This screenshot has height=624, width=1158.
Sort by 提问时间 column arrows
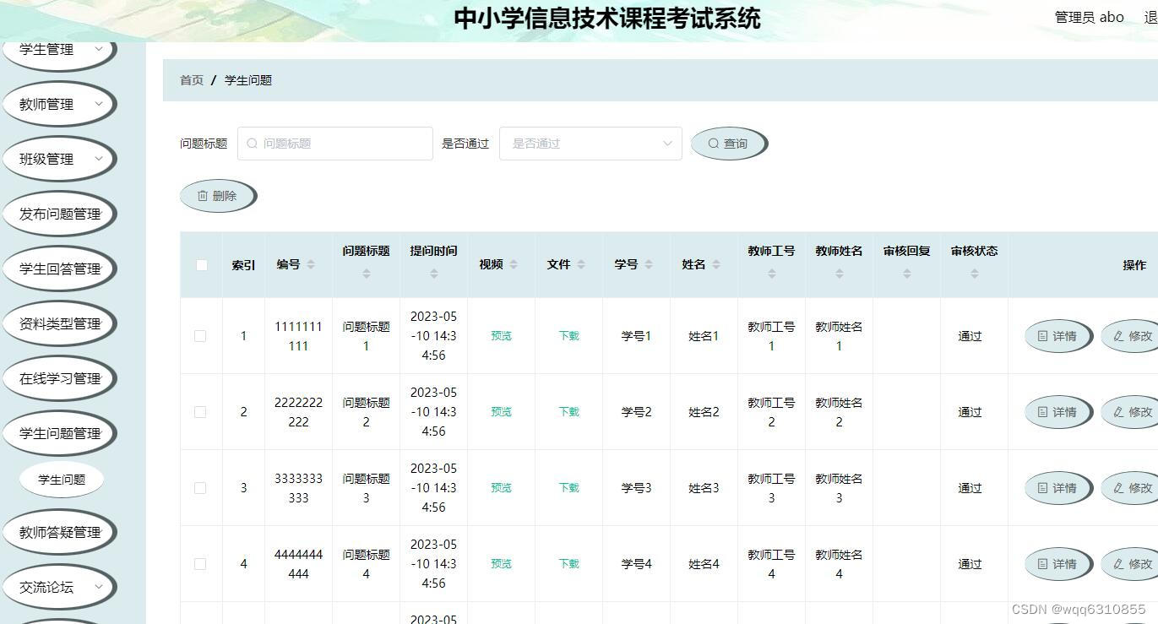point(433,274)
